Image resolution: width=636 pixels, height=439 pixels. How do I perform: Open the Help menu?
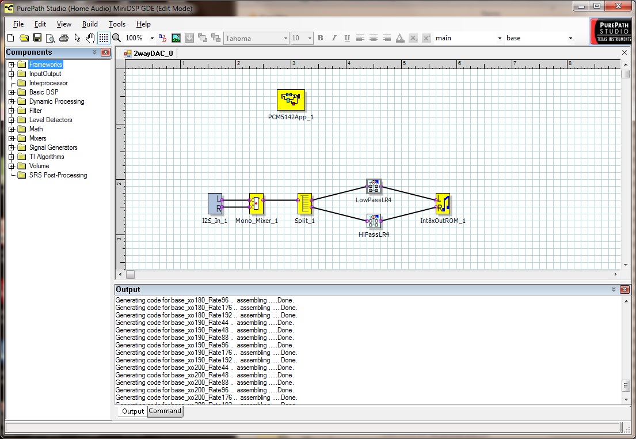pyautogui.click(x=143, y=24)
